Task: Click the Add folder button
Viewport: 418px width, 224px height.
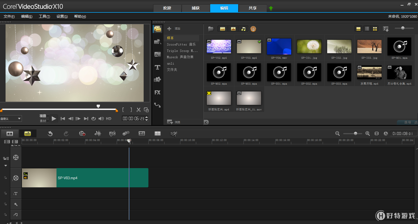Action: click(x=173, y=28)
